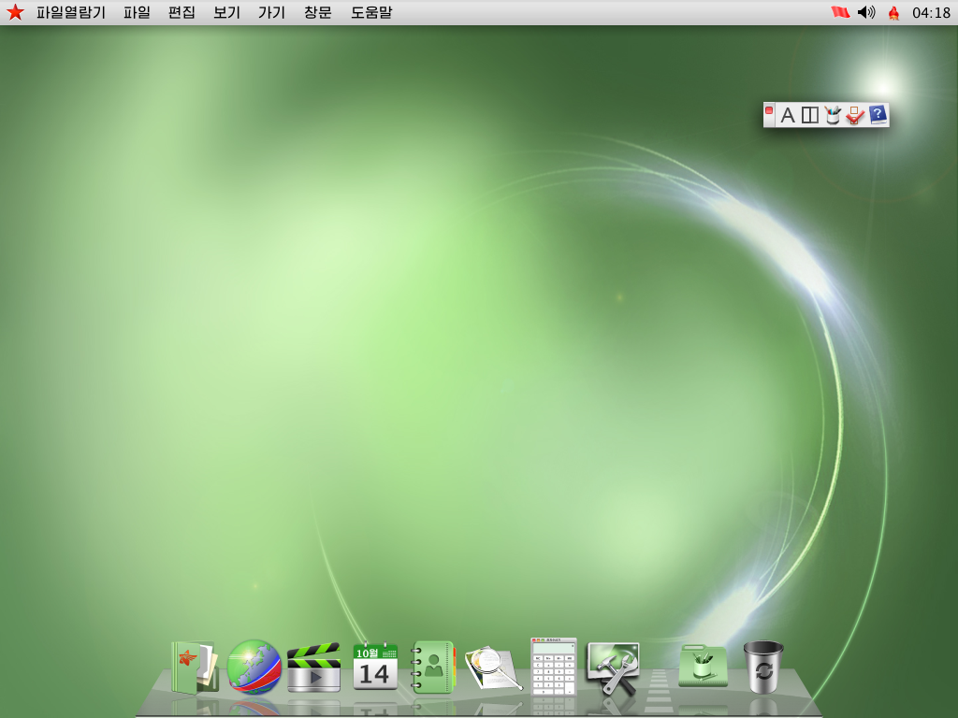
Task: Open the 가기 menu
Action: pyautogui.click(x=272, y=12)
